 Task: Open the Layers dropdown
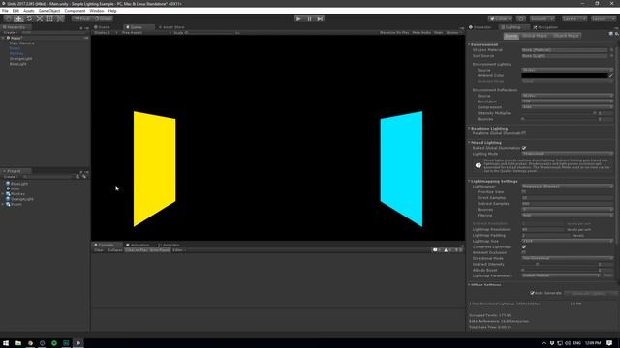click(573, 19)
